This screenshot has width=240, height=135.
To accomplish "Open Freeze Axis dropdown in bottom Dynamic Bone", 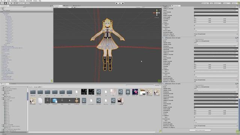I will click(216, 122).
